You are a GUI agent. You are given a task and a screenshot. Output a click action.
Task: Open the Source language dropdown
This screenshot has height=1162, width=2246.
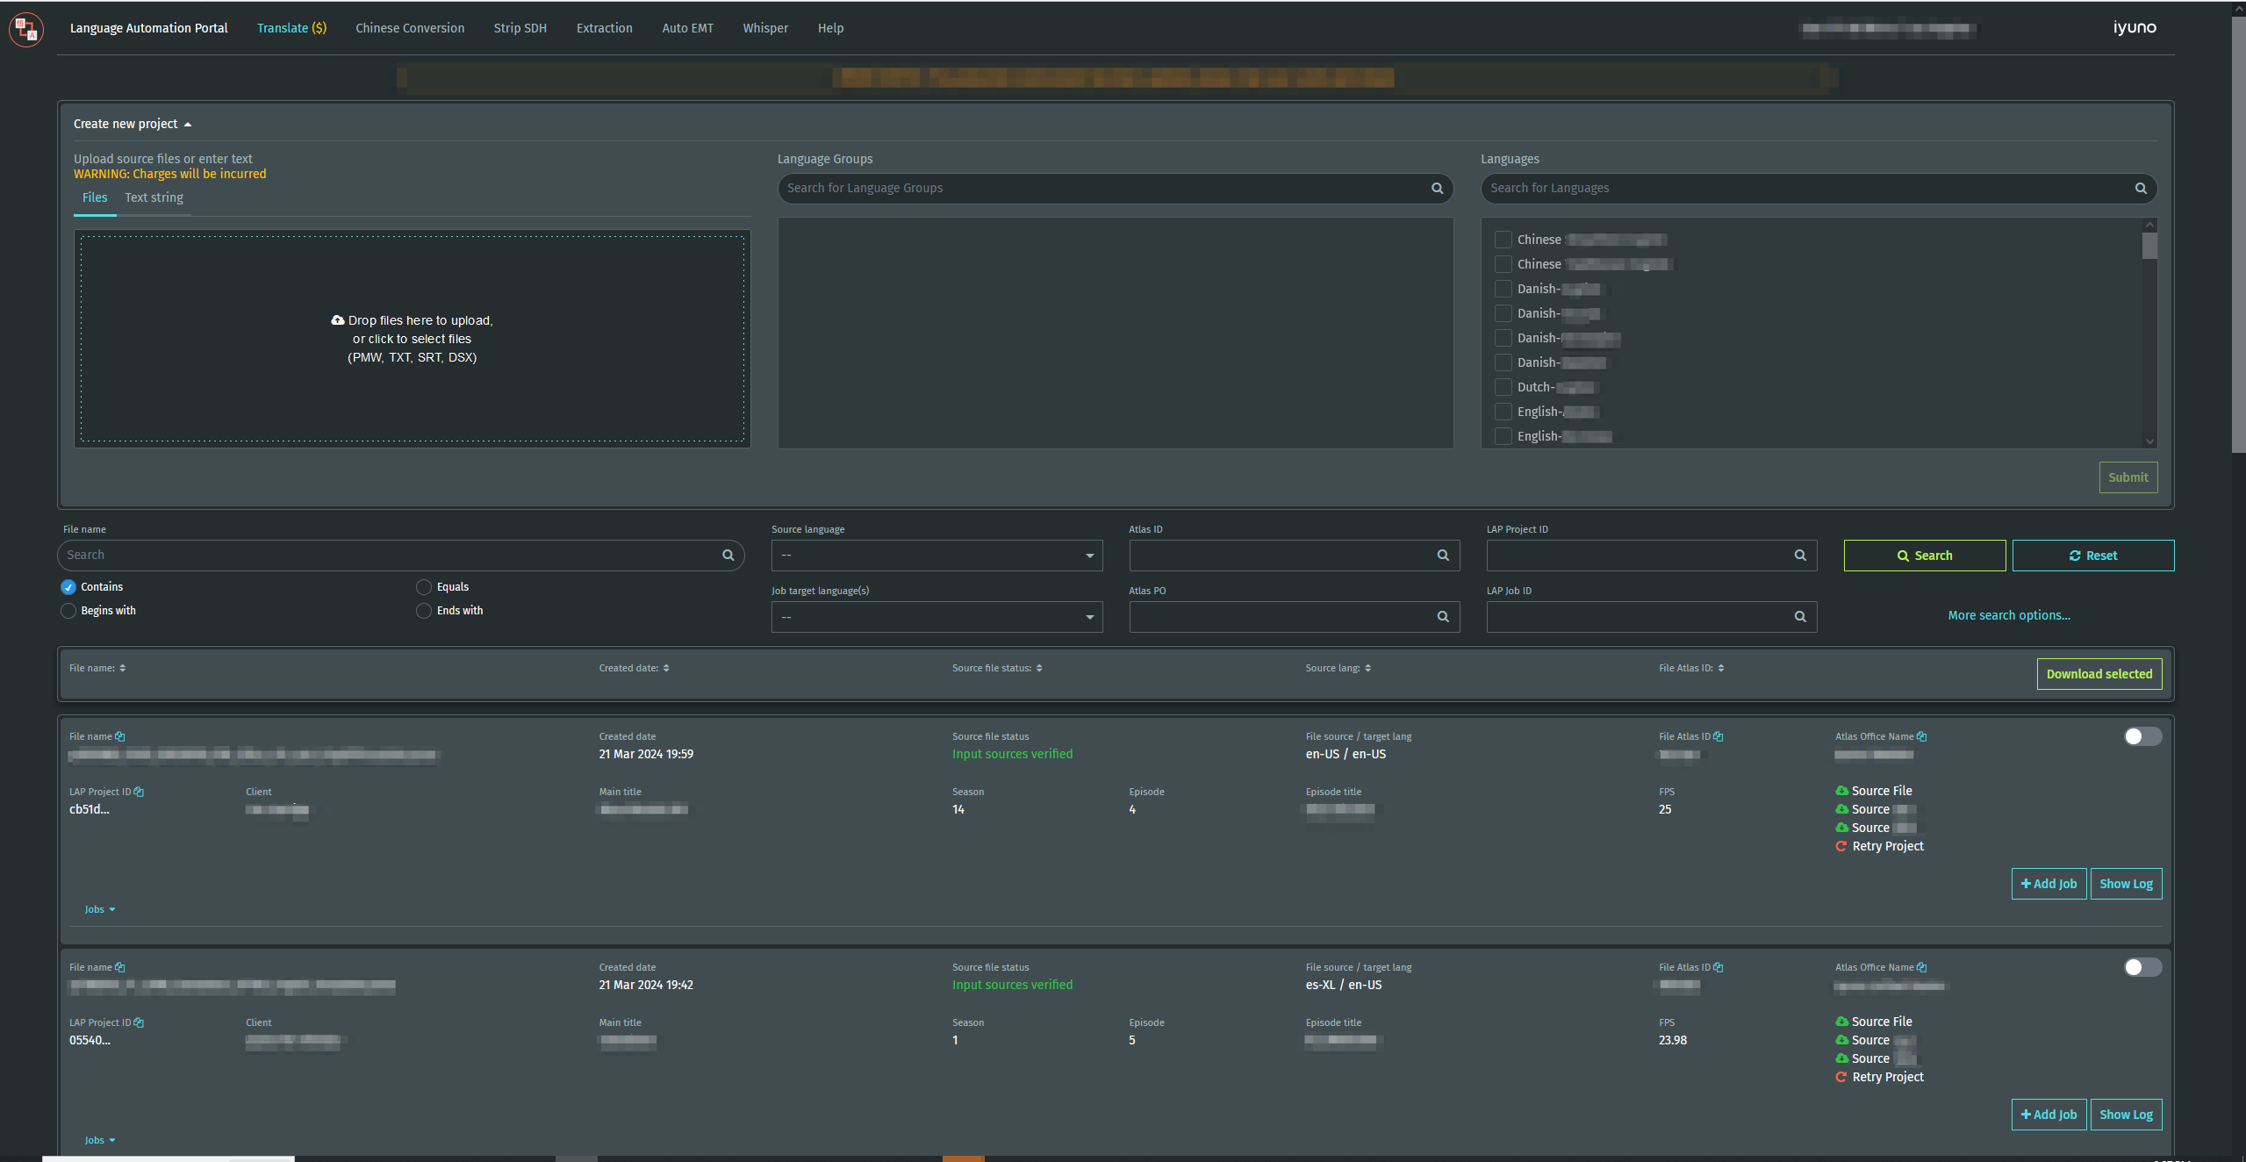(936, 555)
